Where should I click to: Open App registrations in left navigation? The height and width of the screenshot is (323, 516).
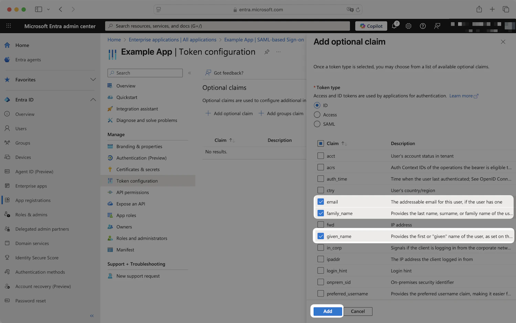[x=33, y=200]
